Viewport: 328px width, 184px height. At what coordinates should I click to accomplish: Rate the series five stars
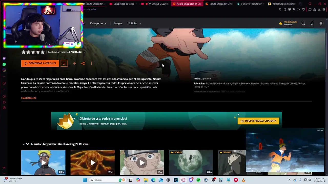click(x=43, y=52)
